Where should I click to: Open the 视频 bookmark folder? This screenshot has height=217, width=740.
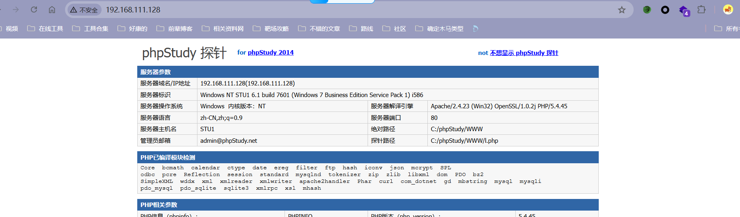click(9, 28)
